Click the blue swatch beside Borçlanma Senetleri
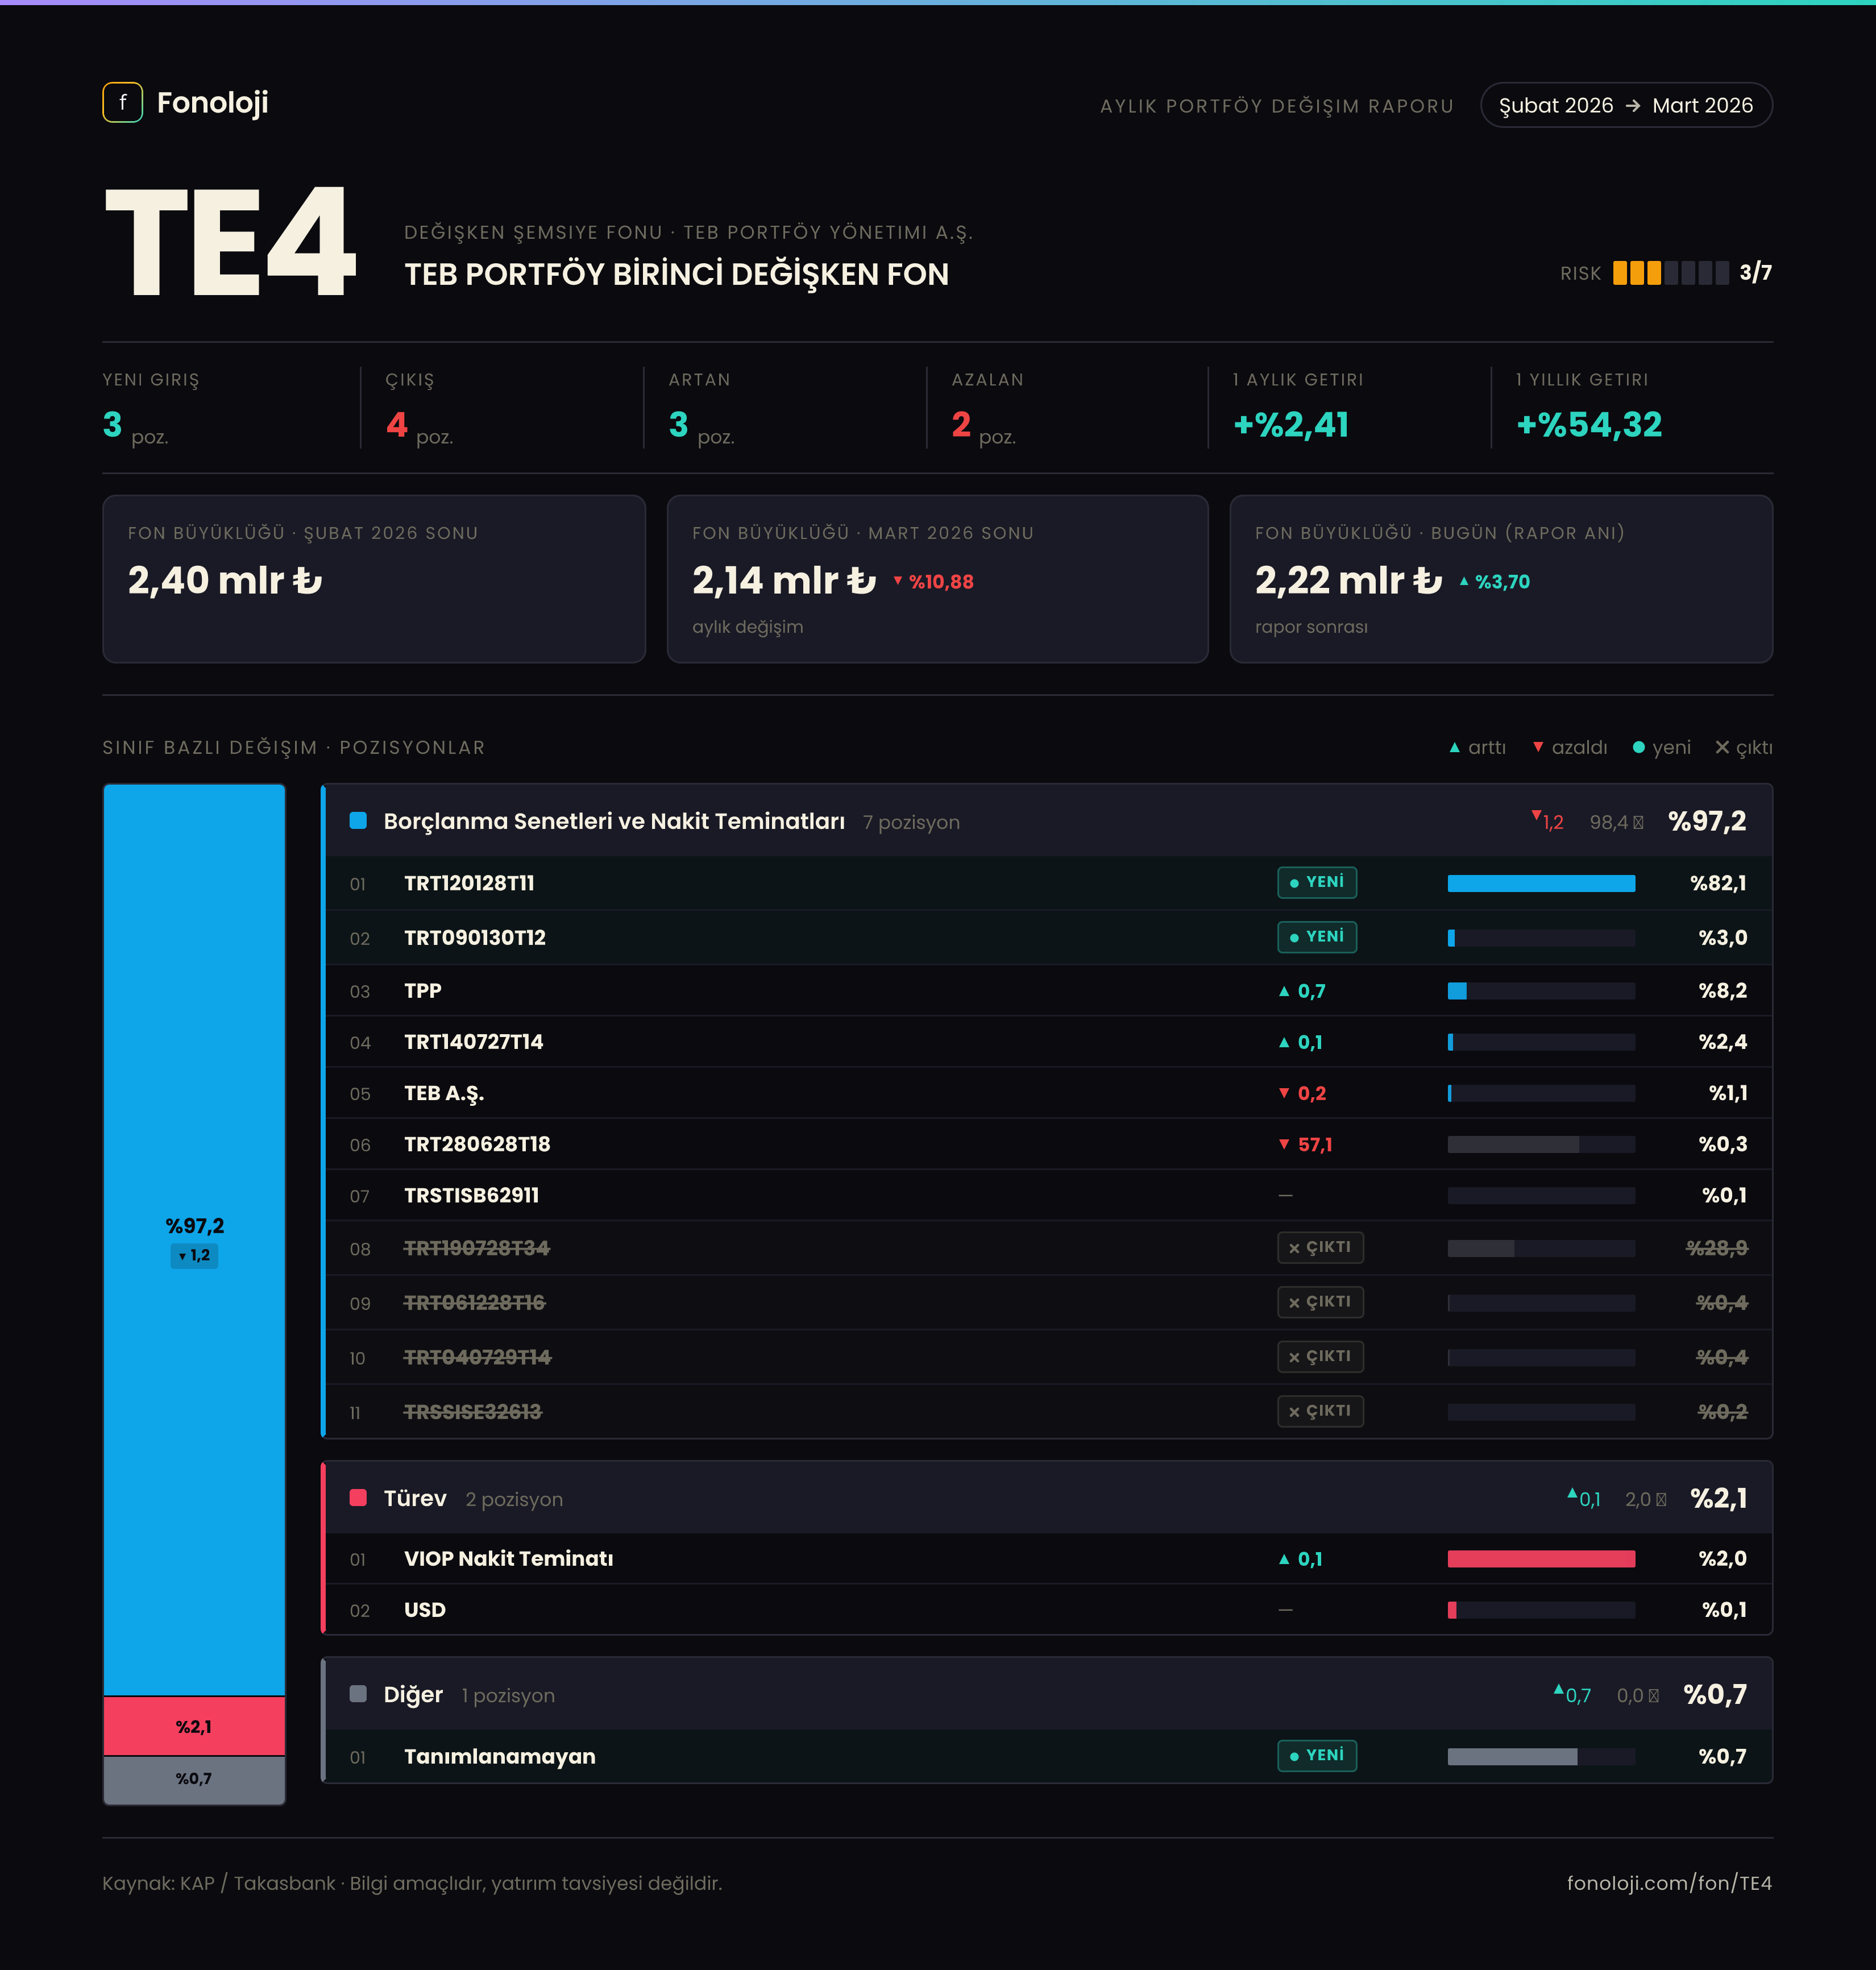 (x=358, y=821)
